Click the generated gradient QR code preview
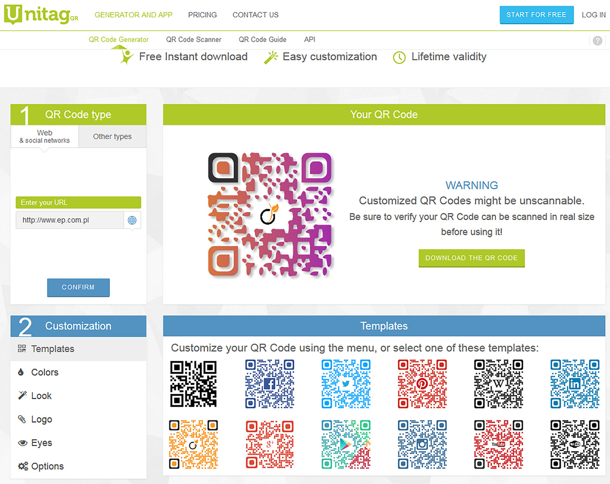 click(270, 215)
